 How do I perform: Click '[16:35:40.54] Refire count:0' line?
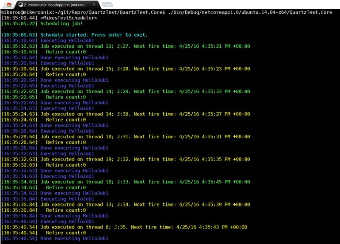tap(43, 233)
